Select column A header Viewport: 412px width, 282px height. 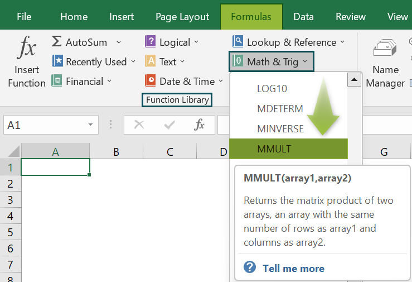55,151
